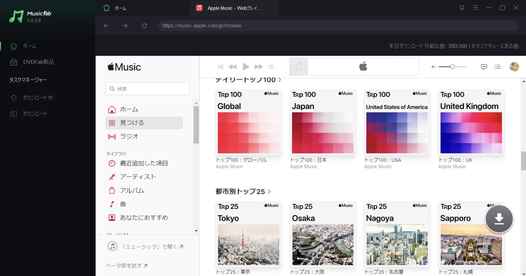Switch to the ホーム tab at top
This screenshot has width=526, height=276.
(115, 8)
